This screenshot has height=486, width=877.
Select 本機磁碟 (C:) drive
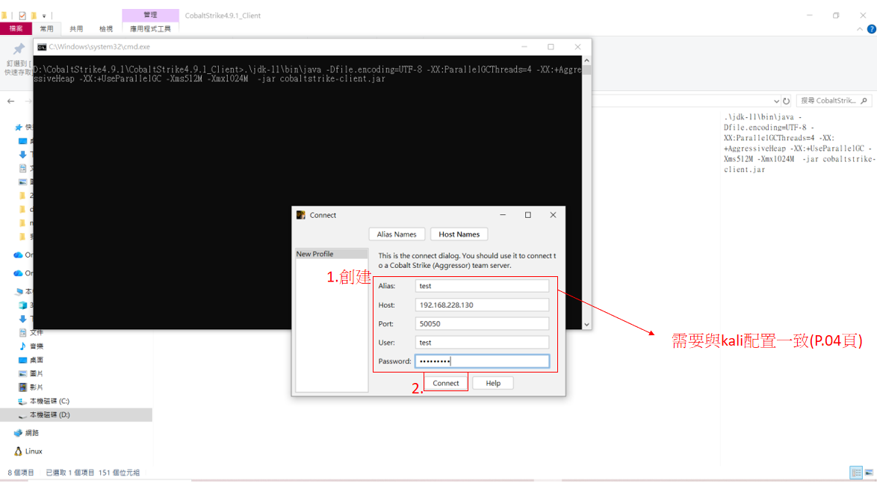49,401
